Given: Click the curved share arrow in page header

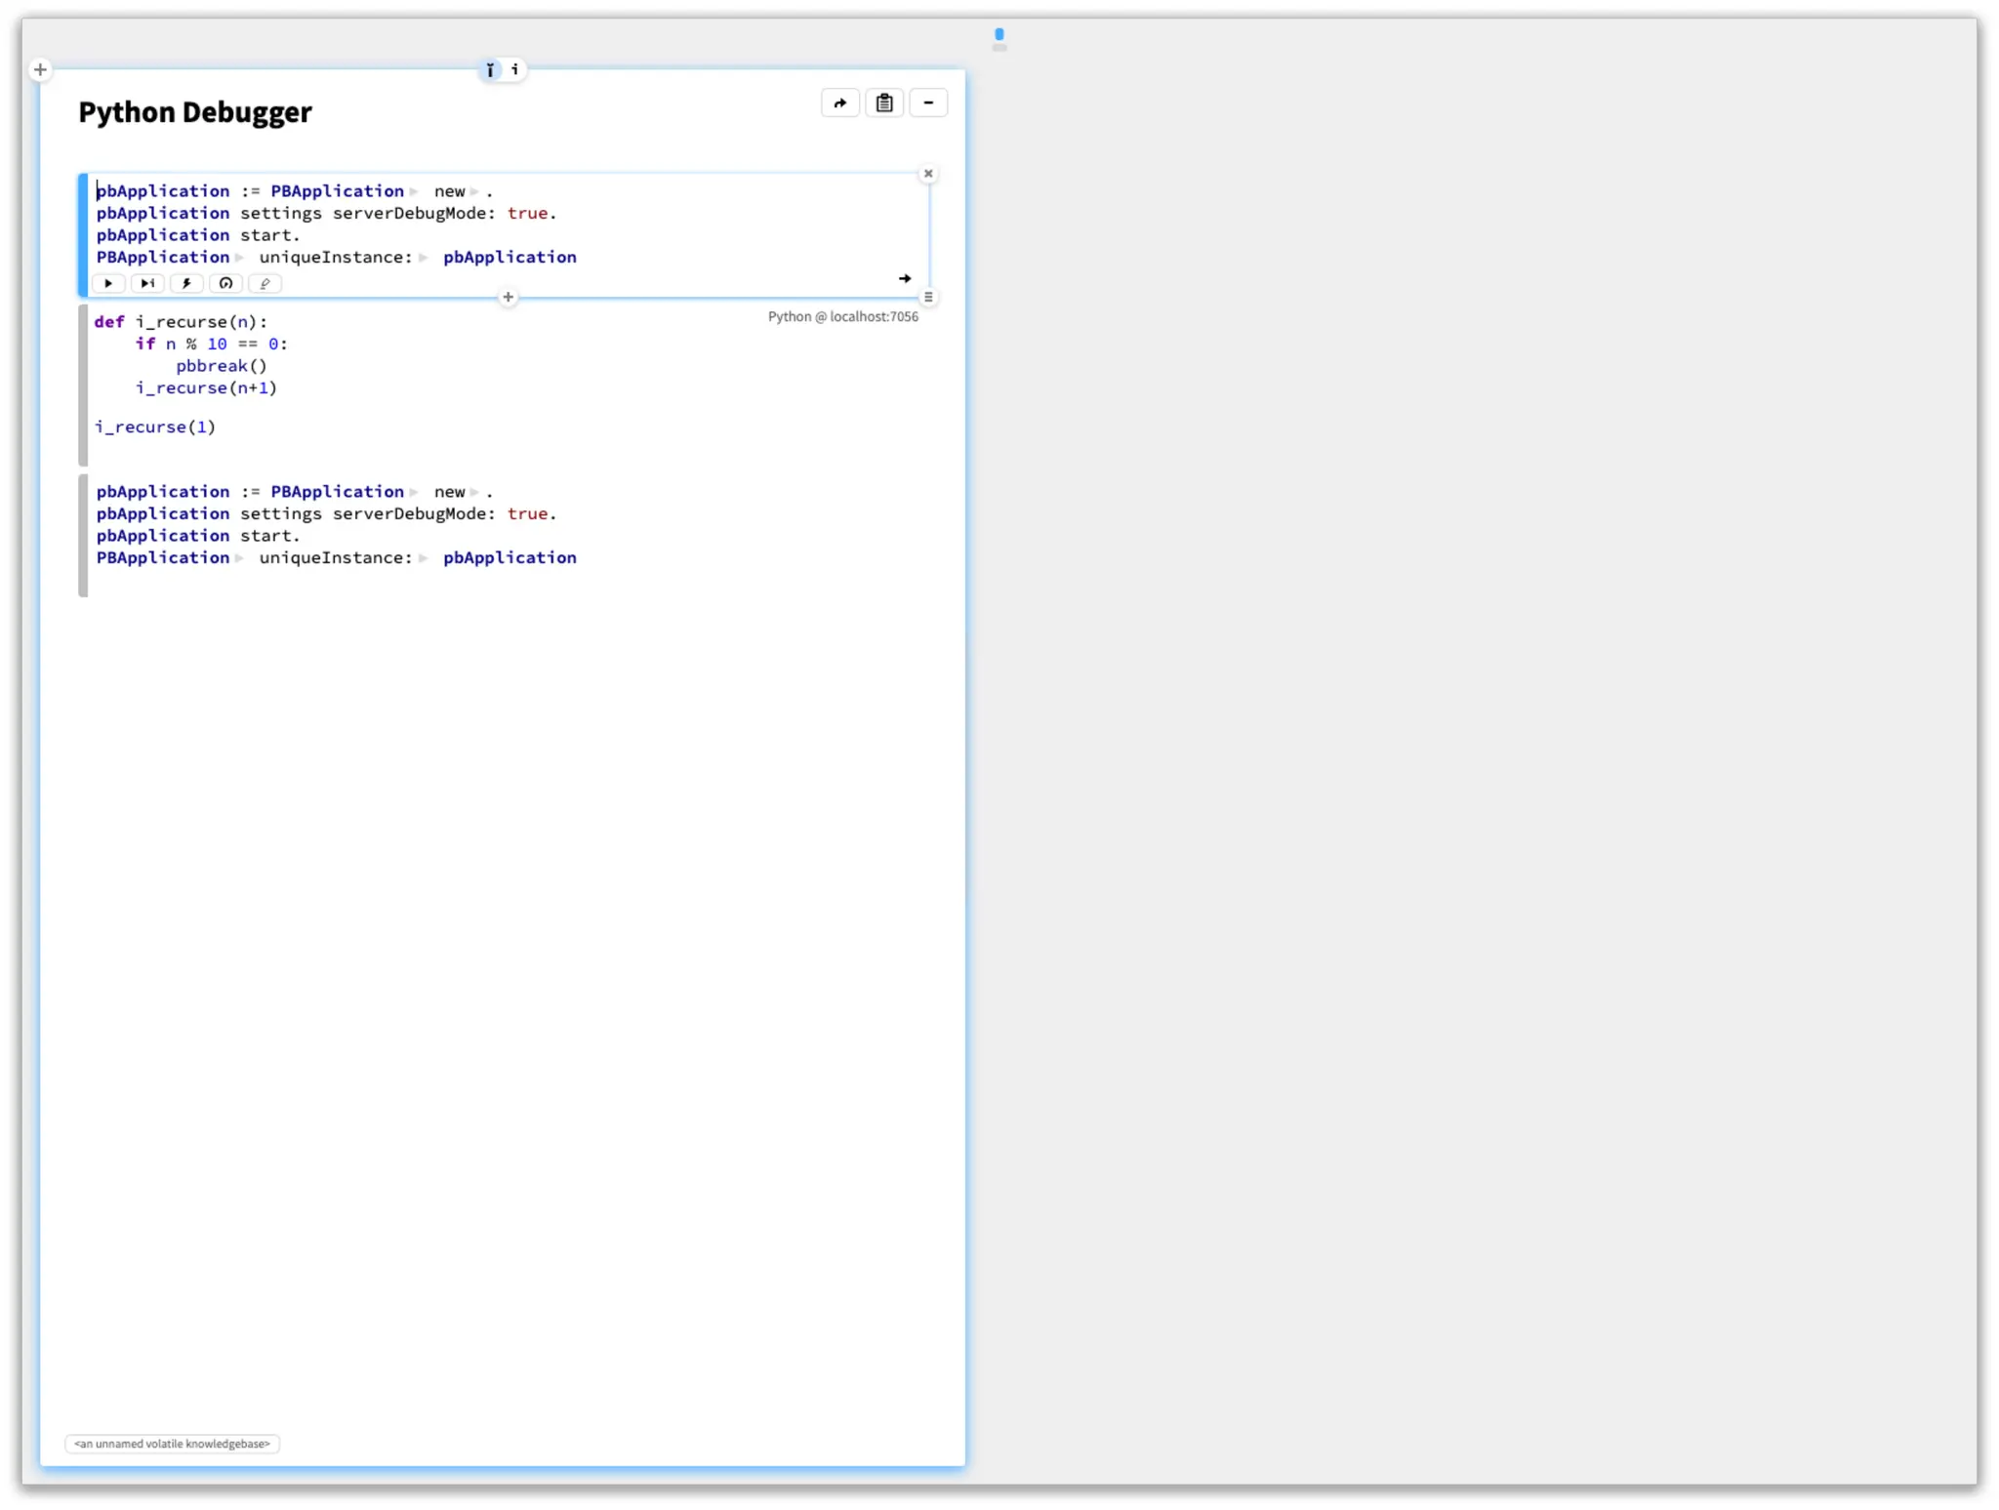Looking at the screenshot, I should 840,103.
